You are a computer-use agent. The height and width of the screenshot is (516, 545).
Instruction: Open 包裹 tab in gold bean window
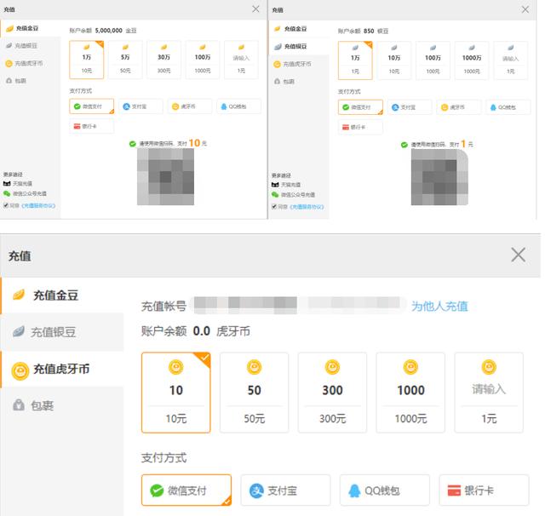click(x=31, y=81)
